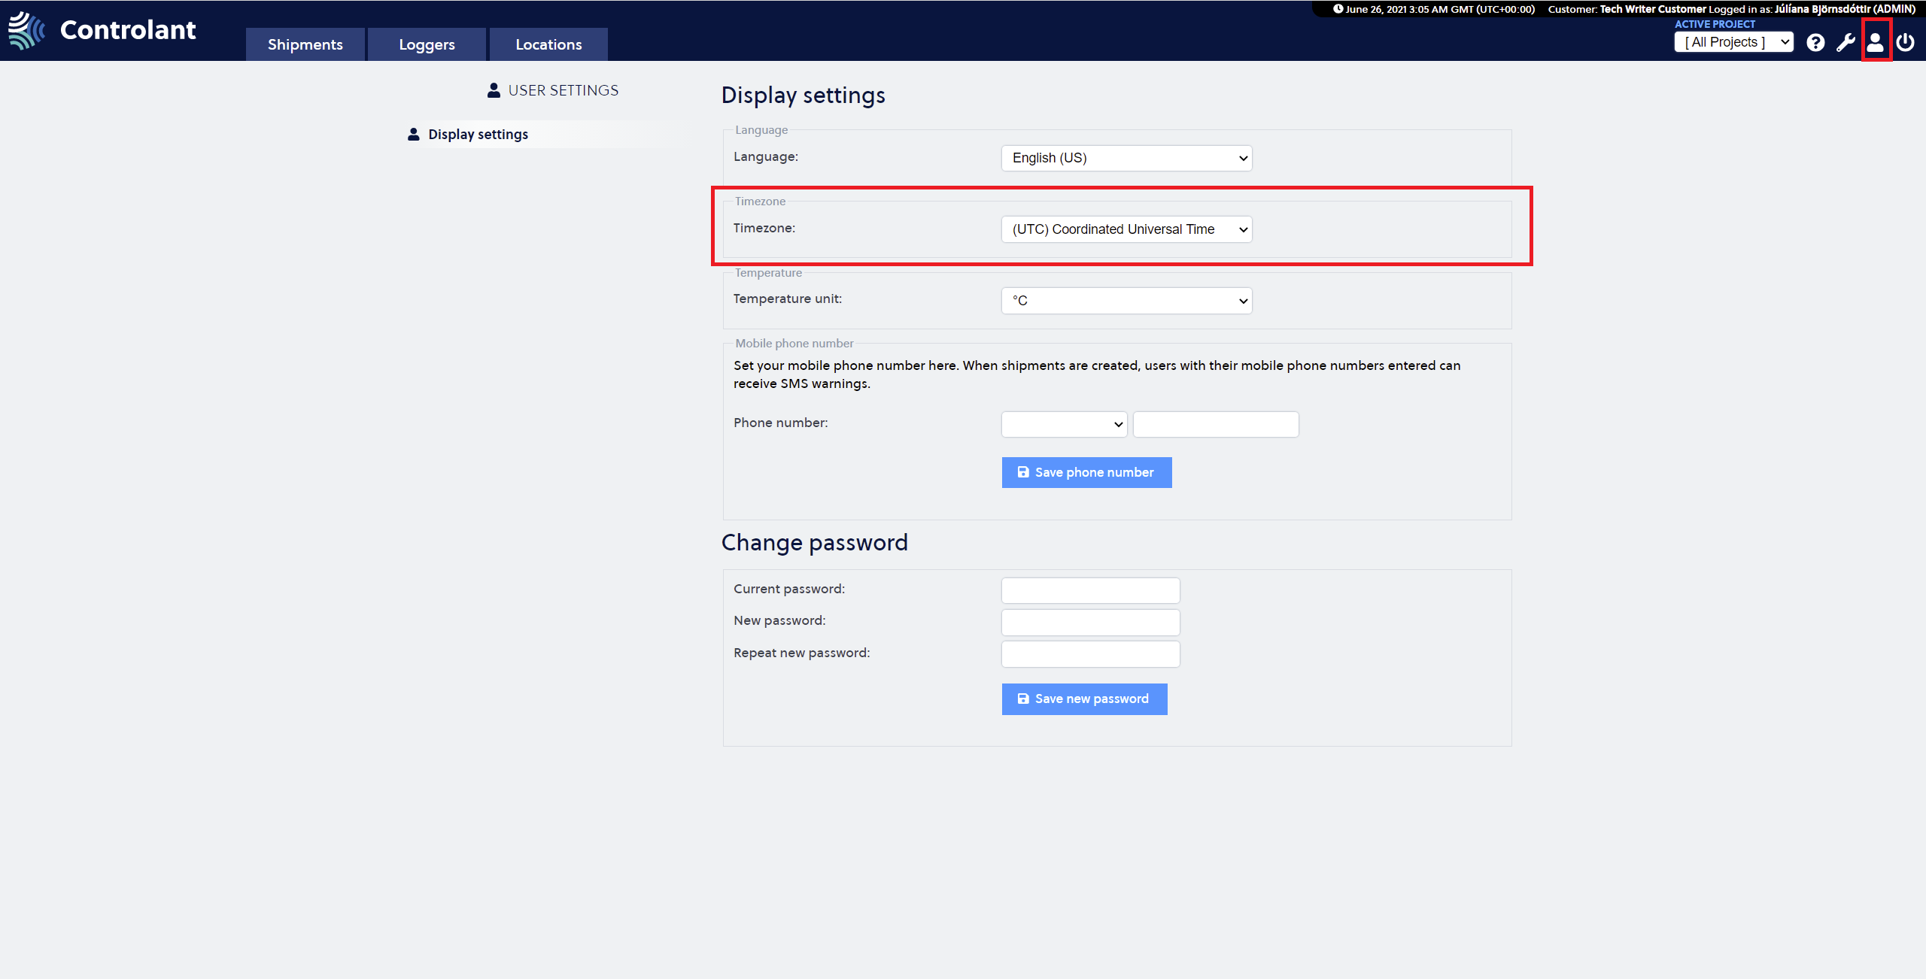Open the Temperature unit dropdown
The width and height of the screenshot is (1926, 979).
click(1126, 301)
